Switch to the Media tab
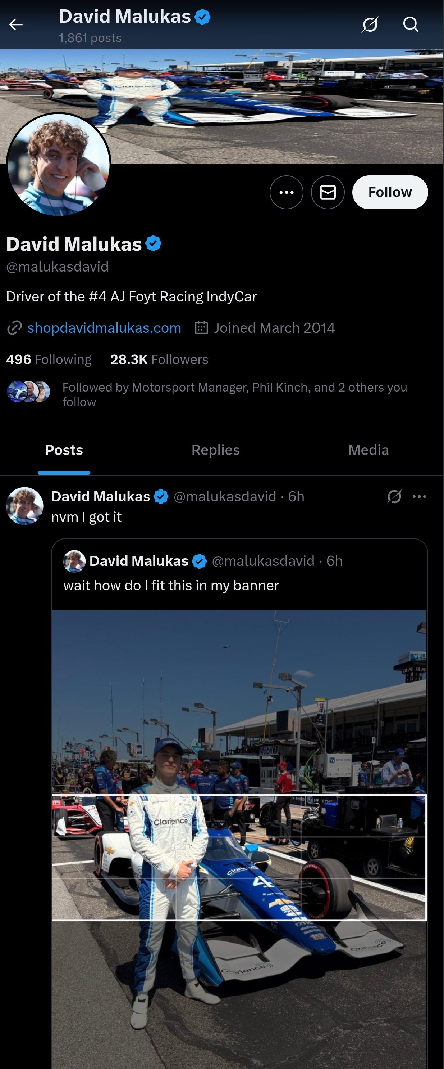 point(368,450)
